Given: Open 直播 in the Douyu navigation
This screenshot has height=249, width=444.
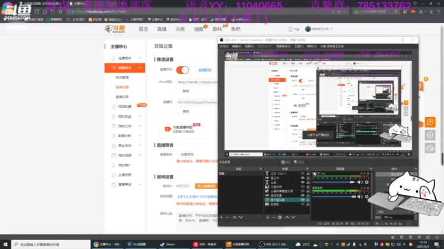Looking at the screenshot, I should (162, 29).
